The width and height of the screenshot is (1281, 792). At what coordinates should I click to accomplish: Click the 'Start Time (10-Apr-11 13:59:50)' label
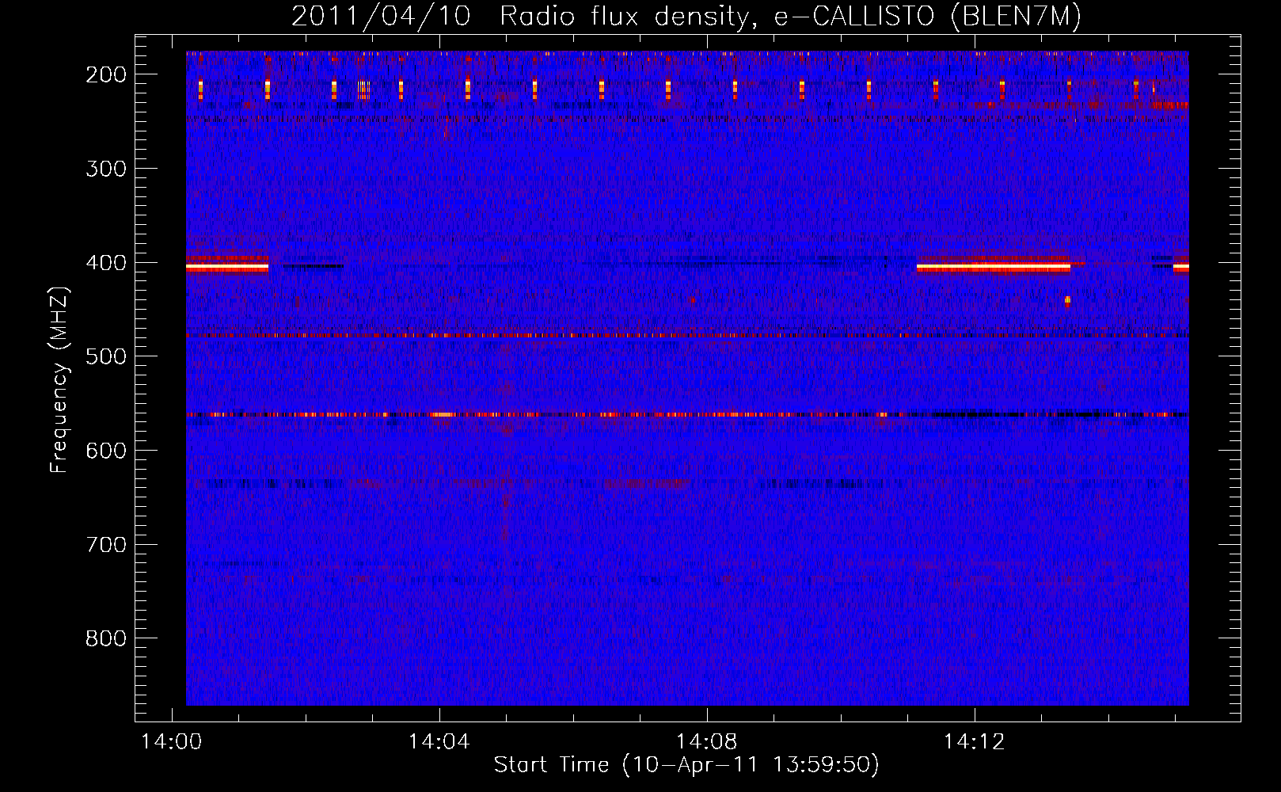(686, 765)
